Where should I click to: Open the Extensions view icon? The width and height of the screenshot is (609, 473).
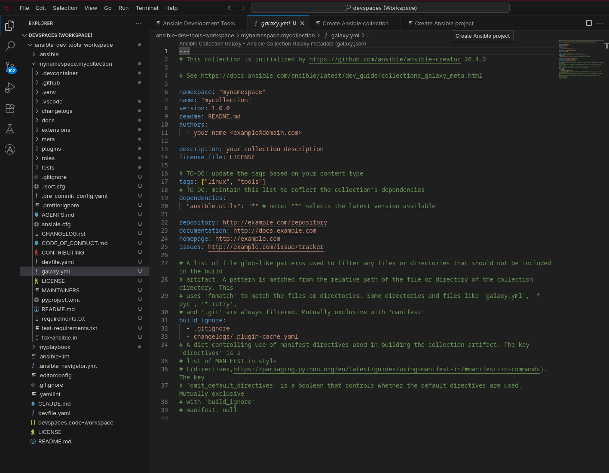coord(10,108)
